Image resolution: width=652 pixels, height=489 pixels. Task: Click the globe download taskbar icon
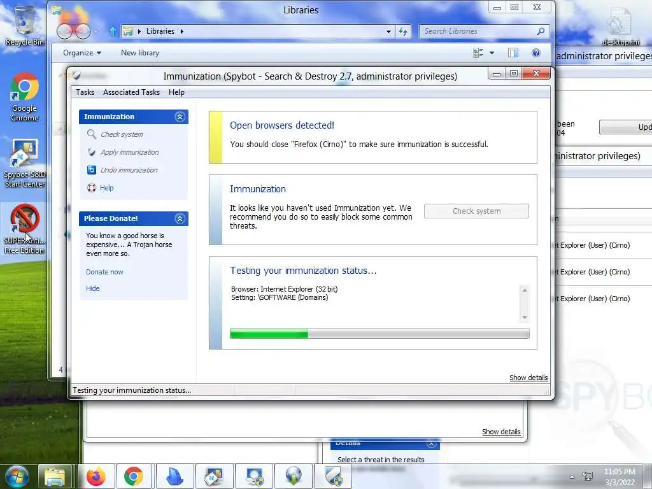[x=293, y=476]
